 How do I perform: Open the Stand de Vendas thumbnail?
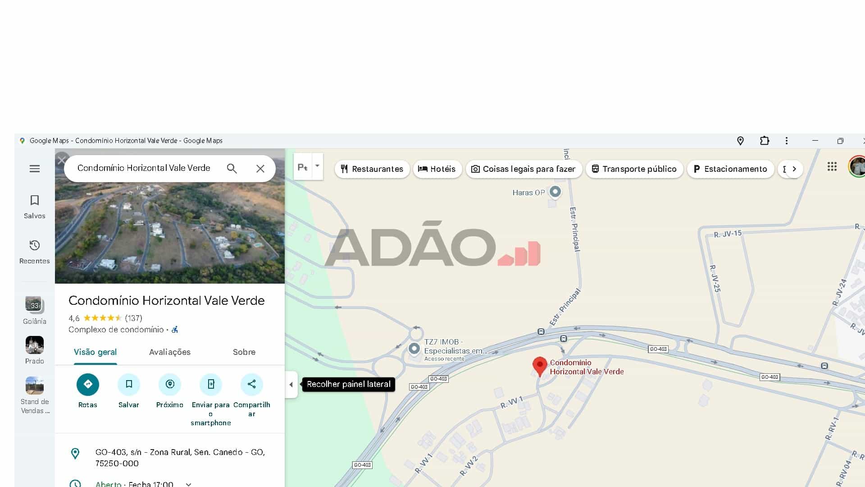(x=35, y=395)
